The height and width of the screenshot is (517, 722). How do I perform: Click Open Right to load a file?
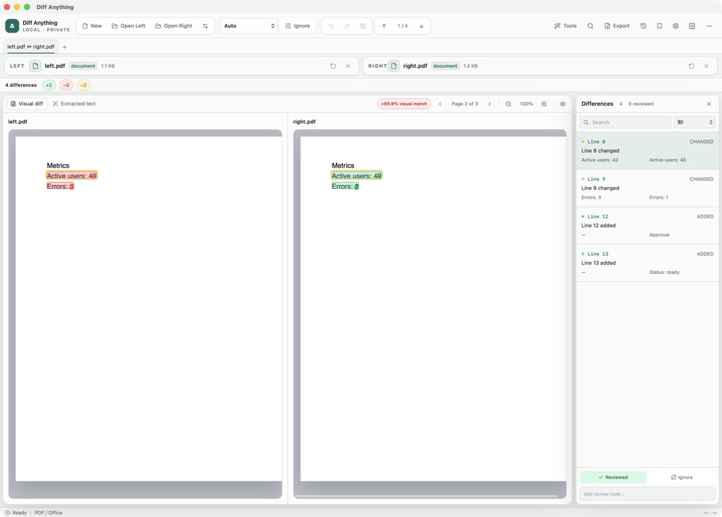tap(174, 26)
